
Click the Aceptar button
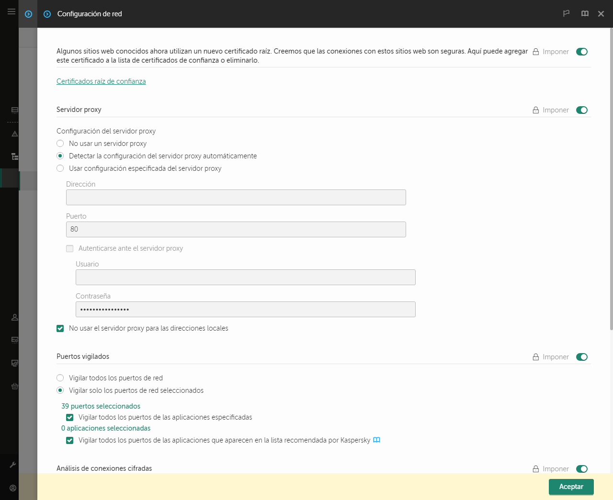(571, 487)
